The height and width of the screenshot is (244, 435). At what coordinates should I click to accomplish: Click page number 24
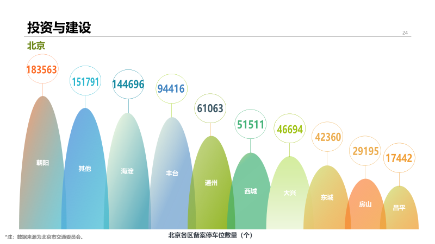(x=405, y=33)
